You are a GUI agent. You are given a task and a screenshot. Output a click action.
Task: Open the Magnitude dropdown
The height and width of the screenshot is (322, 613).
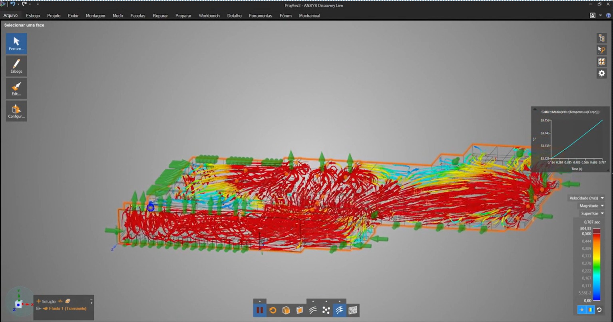pos(591,206)
